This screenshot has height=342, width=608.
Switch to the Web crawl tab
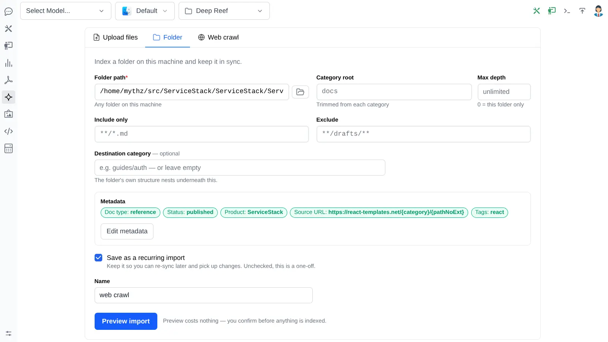click(218, 37)
